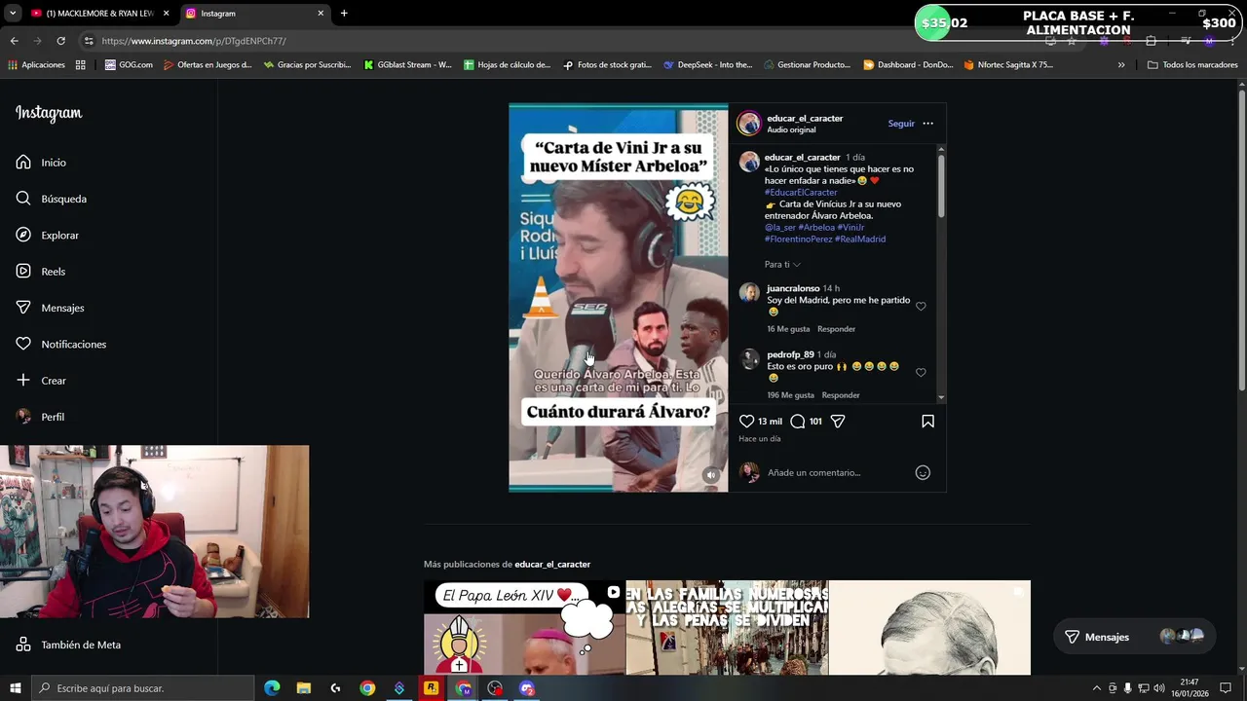Follow educar_el_caracter with Seguir
The width and height of the screenshot is (1247, 701).
pyautogui.click(x=901, y=124)
